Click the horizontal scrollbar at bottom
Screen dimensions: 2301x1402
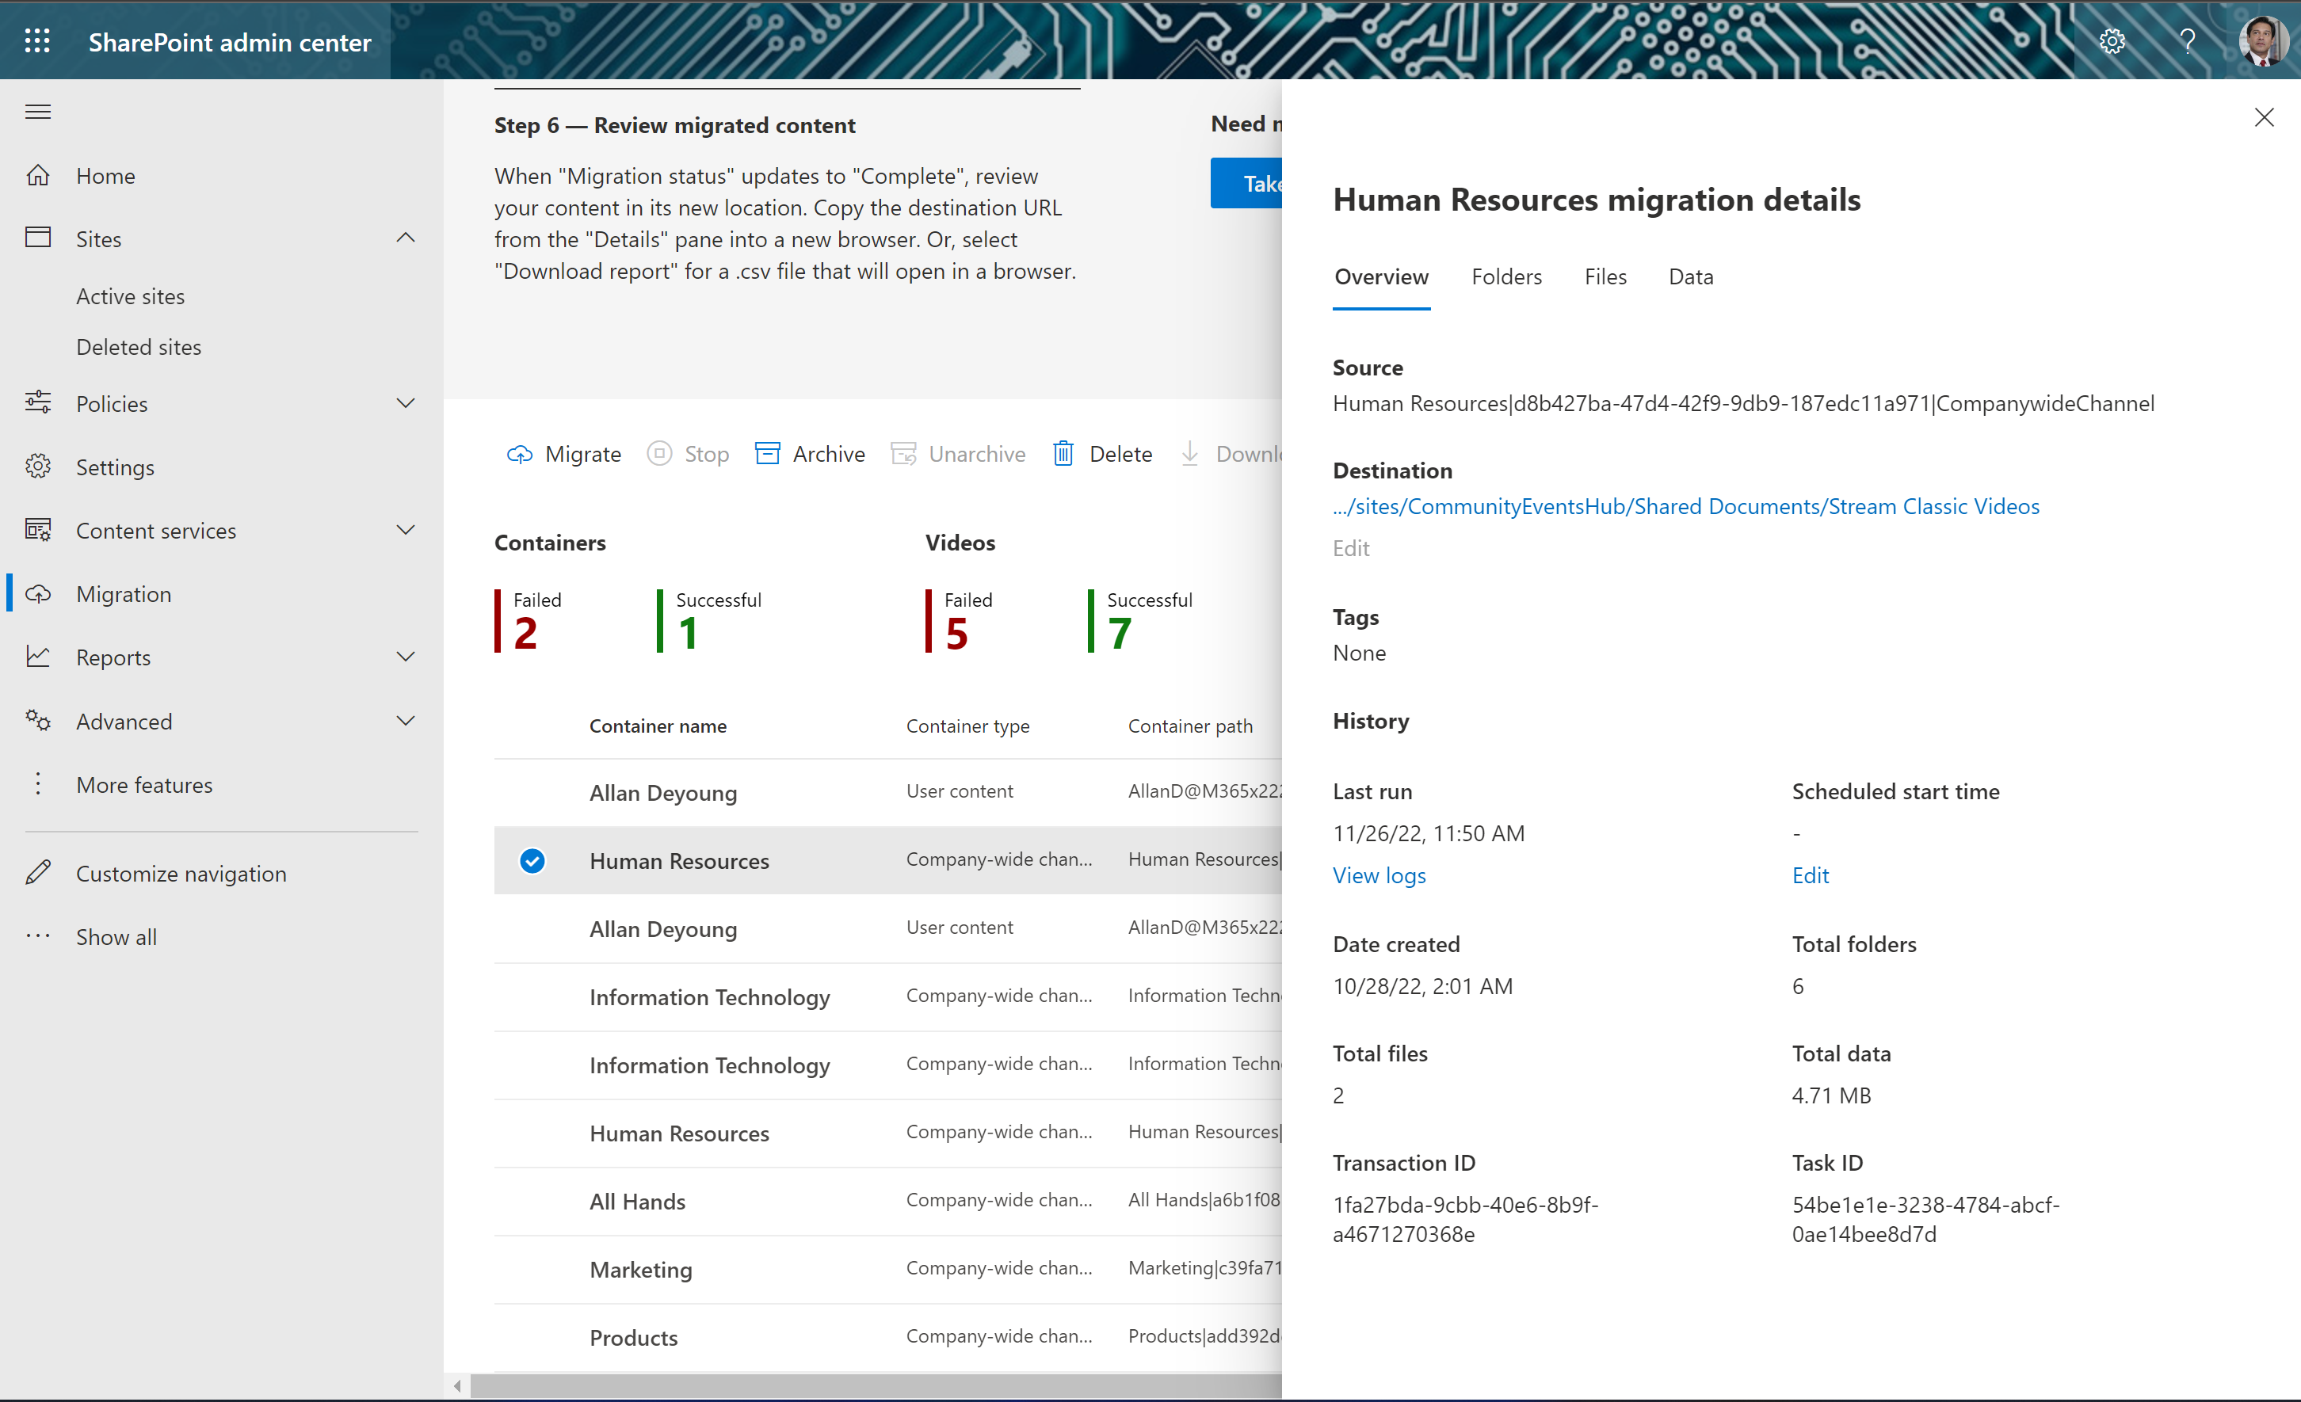pyautogui.click(x=868, y=1386)
